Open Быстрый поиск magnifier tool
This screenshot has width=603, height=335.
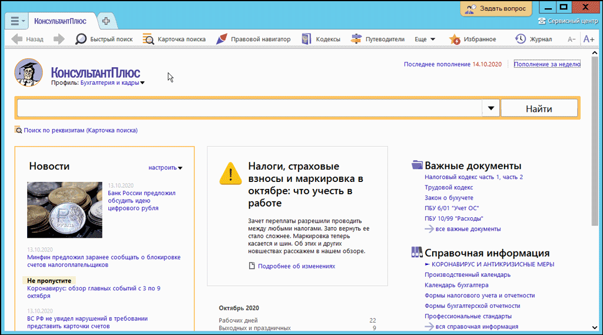[x=104, y=39]
